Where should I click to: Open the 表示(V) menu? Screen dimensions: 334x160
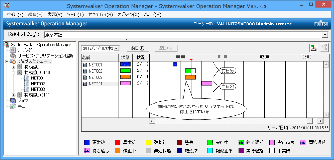coord(55,15)
